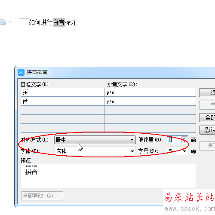Click the 组 button at top right
The width and height of the screenshot is (215, 215).
pos(207,93)
